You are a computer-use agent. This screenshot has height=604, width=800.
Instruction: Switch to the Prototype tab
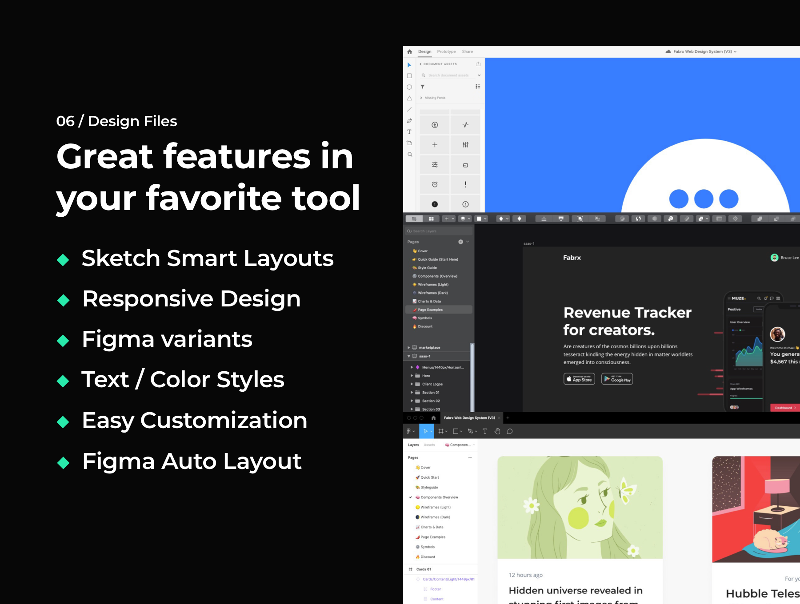pos(446,52)
